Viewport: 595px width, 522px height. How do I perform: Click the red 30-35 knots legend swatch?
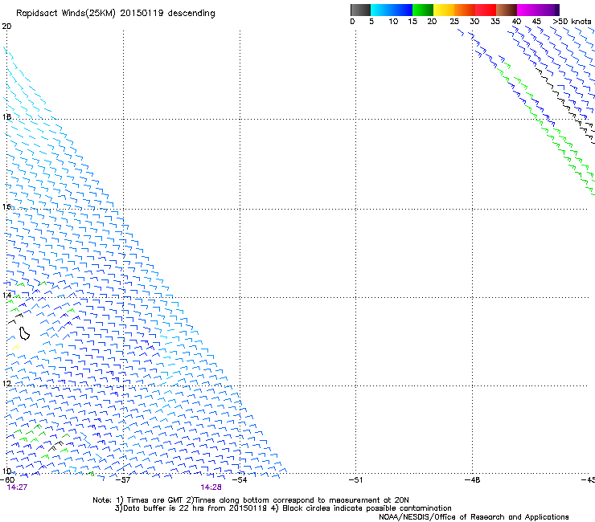pyautogui.click(x=486, y=10)
